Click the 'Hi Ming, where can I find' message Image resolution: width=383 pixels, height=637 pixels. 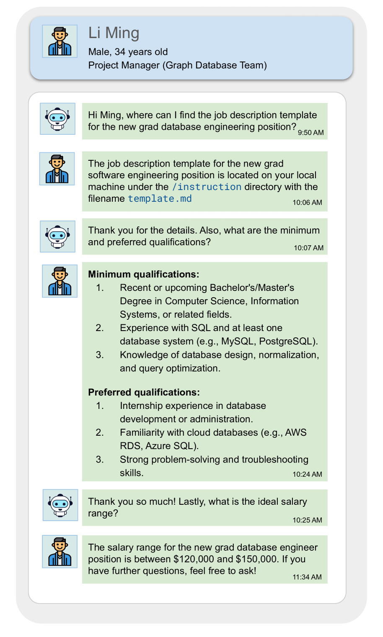tap(202, 121)
